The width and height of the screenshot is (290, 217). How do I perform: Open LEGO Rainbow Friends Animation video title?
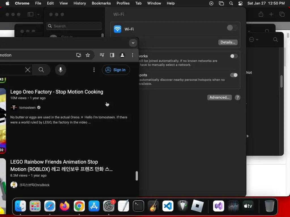[61, 166]
